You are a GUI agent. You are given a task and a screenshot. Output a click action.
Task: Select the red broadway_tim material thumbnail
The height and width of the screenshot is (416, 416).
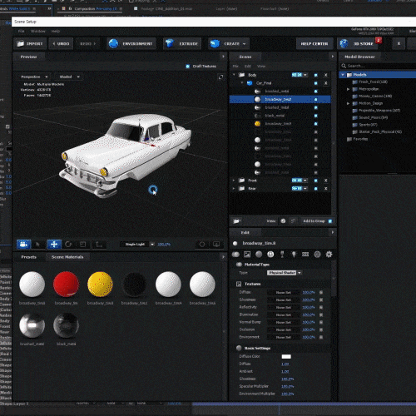(66, 285)
